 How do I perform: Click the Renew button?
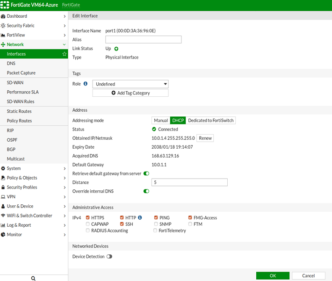[205, 138]
